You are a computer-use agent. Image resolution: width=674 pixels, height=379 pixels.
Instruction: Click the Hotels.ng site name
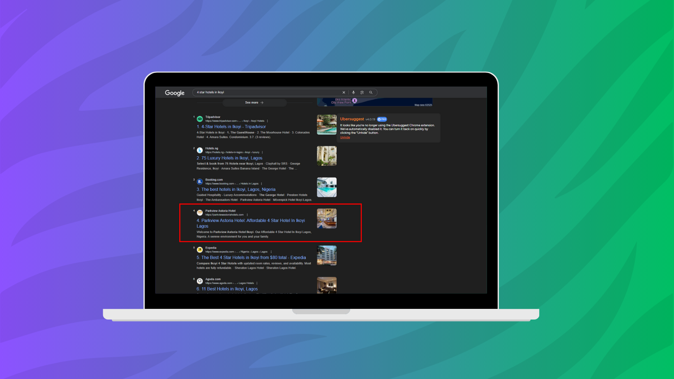(212, 148)
